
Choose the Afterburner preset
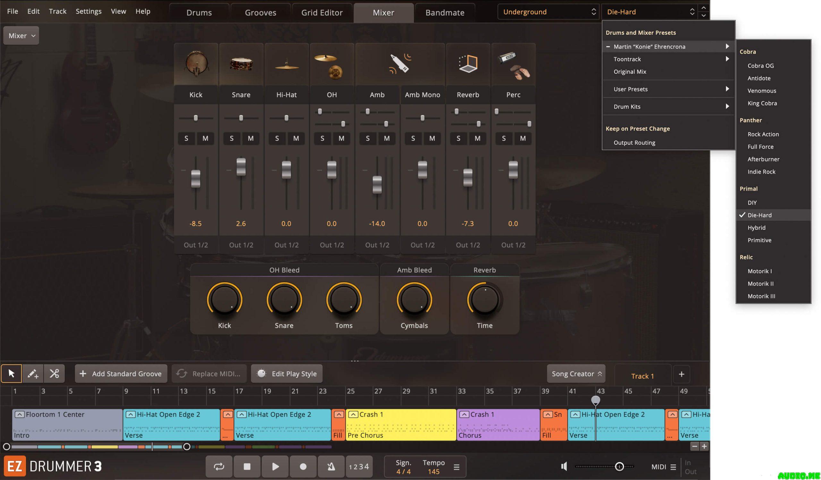click(x=773, y=159)
